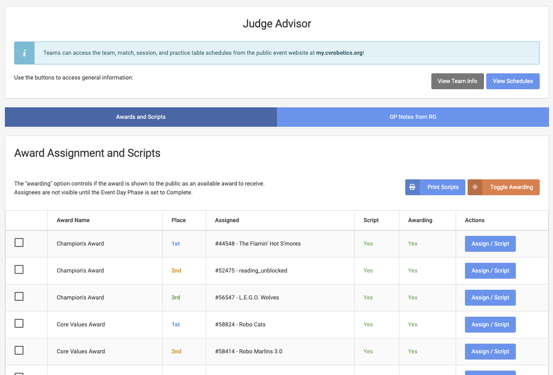Open the Awards and Scripts tab

pos(141,117)
